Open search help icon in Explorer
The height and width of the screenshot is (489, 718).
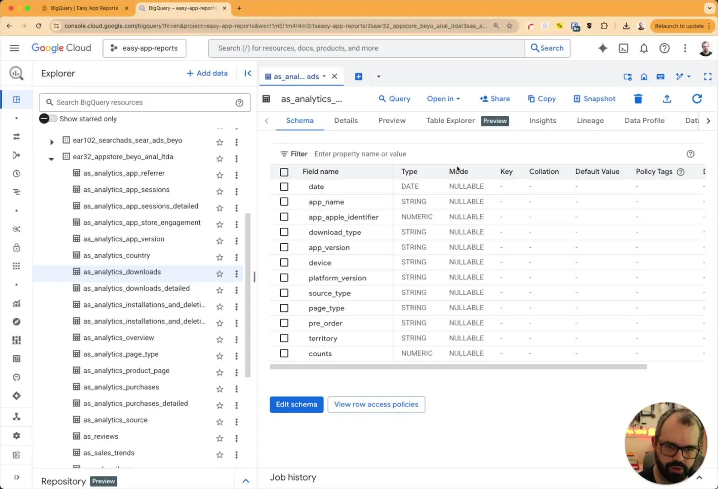[239, 103]
